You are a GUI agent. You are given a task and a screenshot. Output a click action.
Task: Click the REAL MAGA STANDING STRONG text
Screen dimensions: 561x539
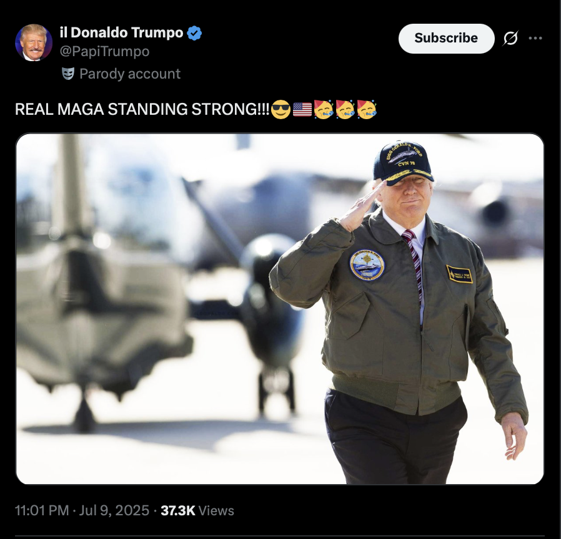click(x=142, y=109)
